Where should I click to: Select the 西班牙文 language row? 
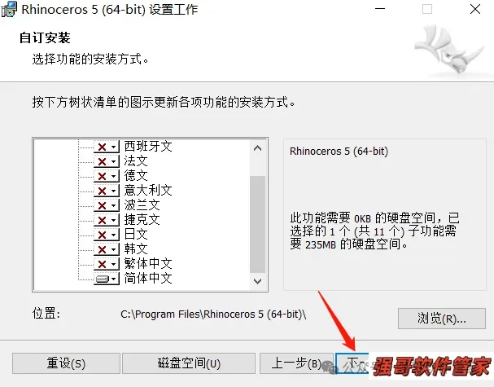pyautogui.click(x=148, y=147)
